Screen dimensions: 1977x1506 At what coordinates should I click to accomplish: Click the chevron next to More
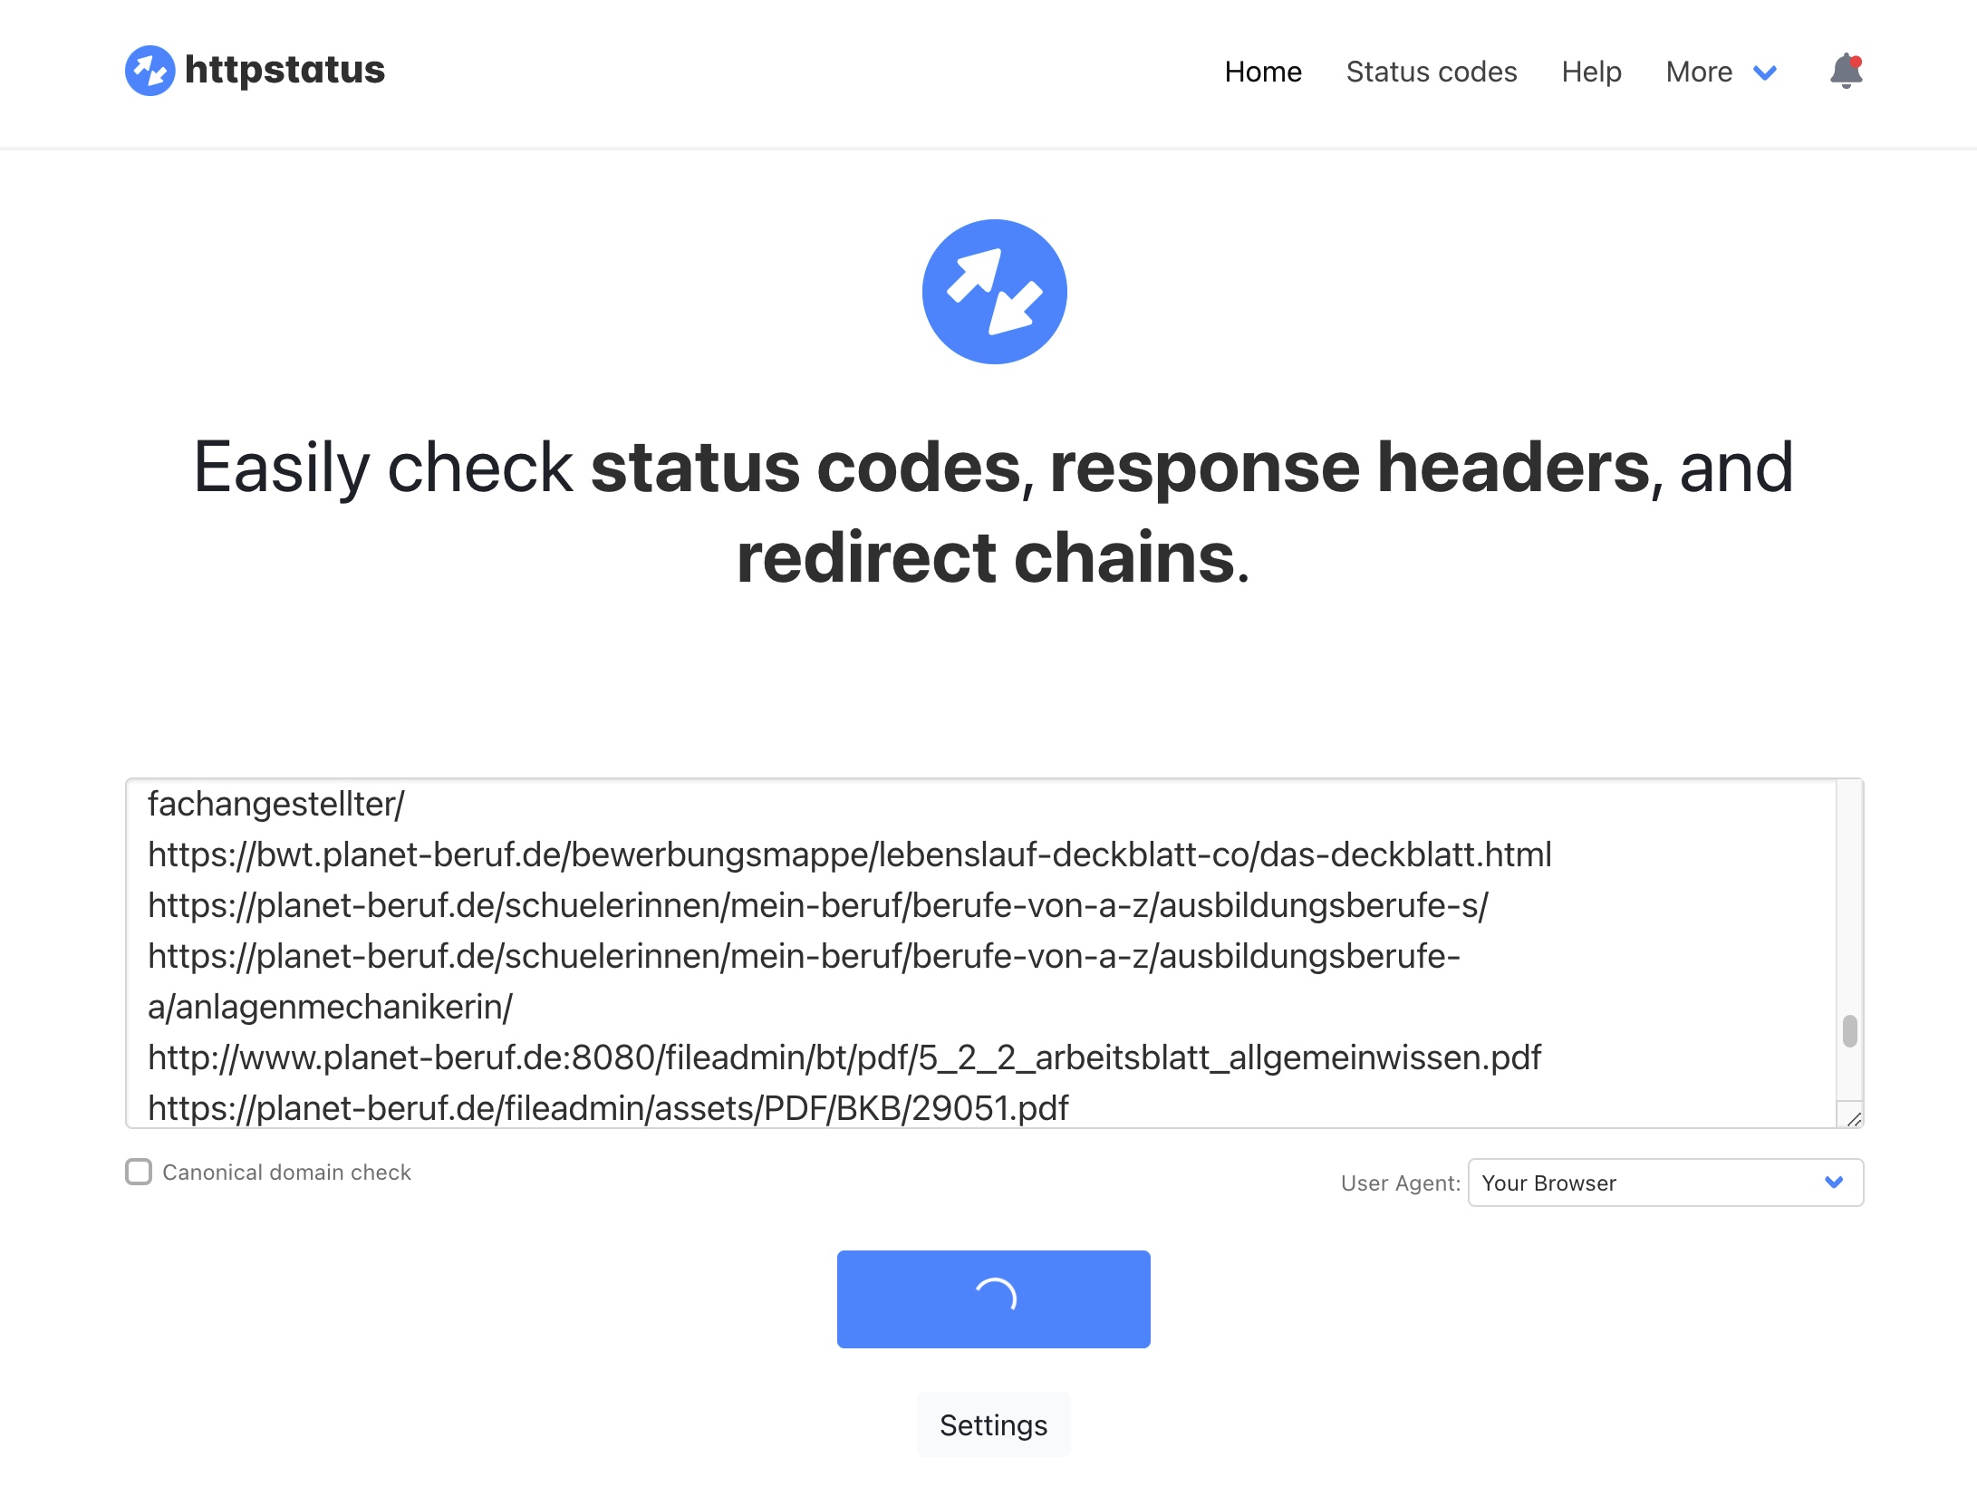pyautogui.click(x=1765, y=72)
